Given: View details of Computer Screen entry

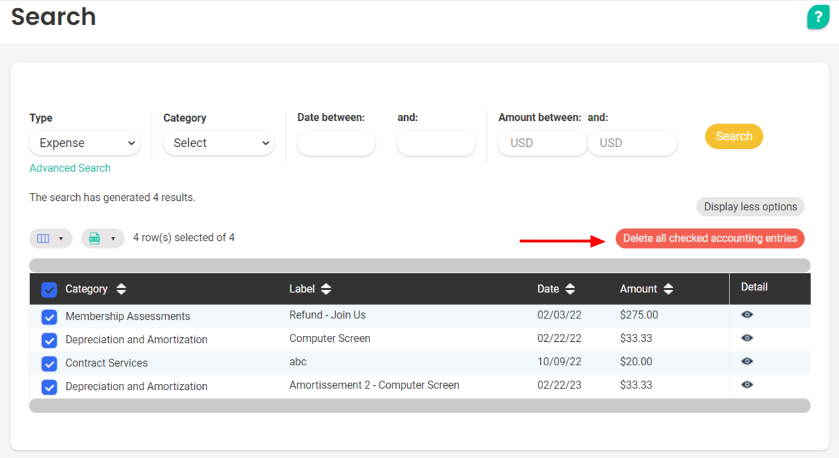Looking at the screenshot, I should click(x=747, y=338).
